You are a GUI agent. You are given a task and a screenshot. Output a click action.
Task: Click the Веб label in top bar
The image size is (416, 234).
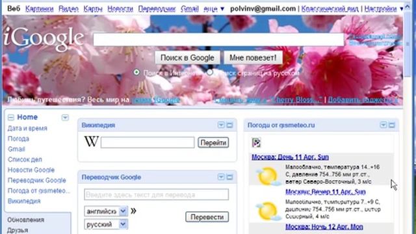tap(14, 8)
